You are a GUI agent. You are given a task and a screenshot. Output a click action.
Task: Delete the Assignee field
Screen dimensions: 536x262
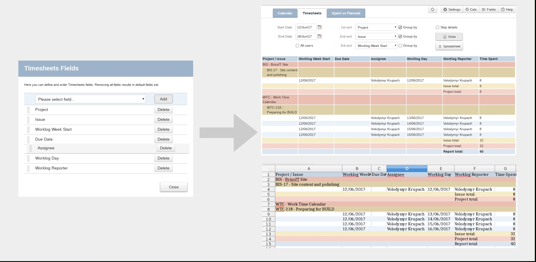pos(166,148)
